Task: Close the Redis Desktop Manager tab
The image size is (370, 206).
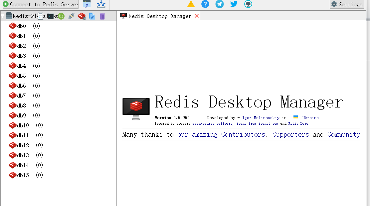Action: (x=197, y=16)
